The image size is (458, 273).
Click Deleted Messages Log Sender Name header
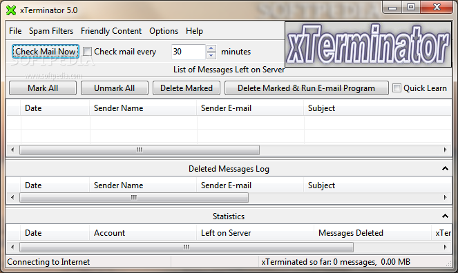pyautogui.click(x=143, y=185)
